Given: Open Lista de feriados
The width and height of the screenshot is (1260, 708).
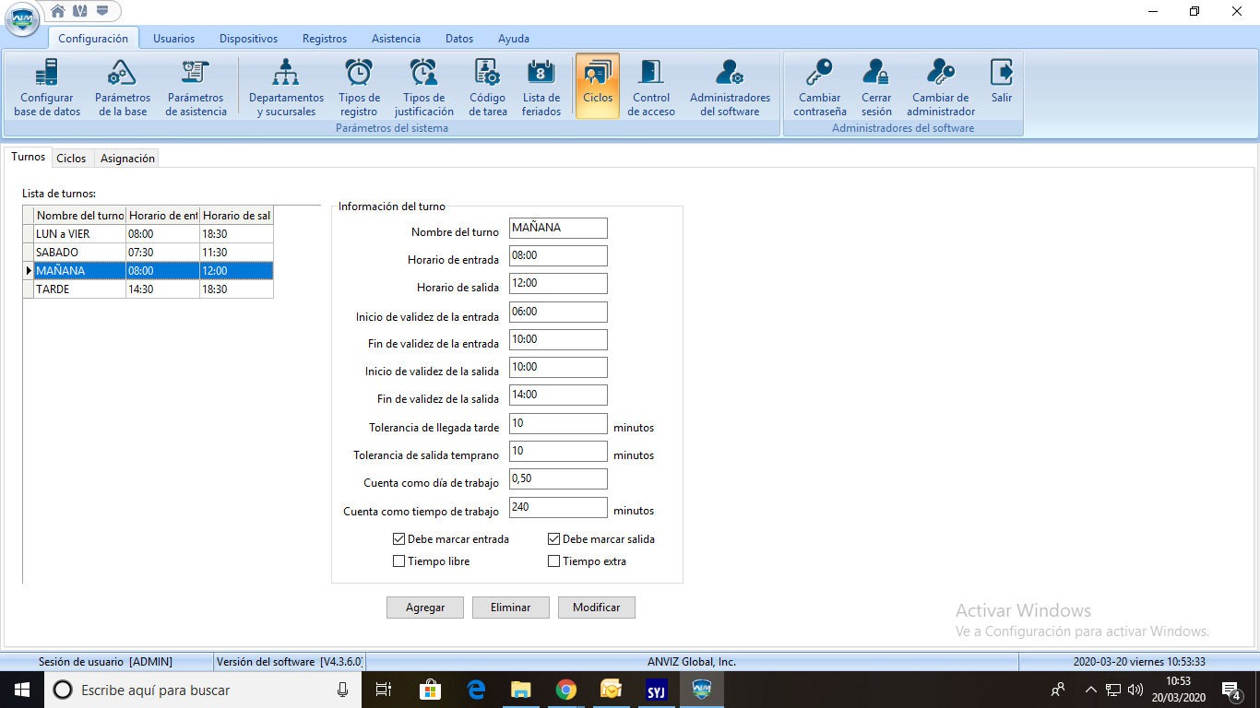Looking at the screenshot, I should pos(541,87).
